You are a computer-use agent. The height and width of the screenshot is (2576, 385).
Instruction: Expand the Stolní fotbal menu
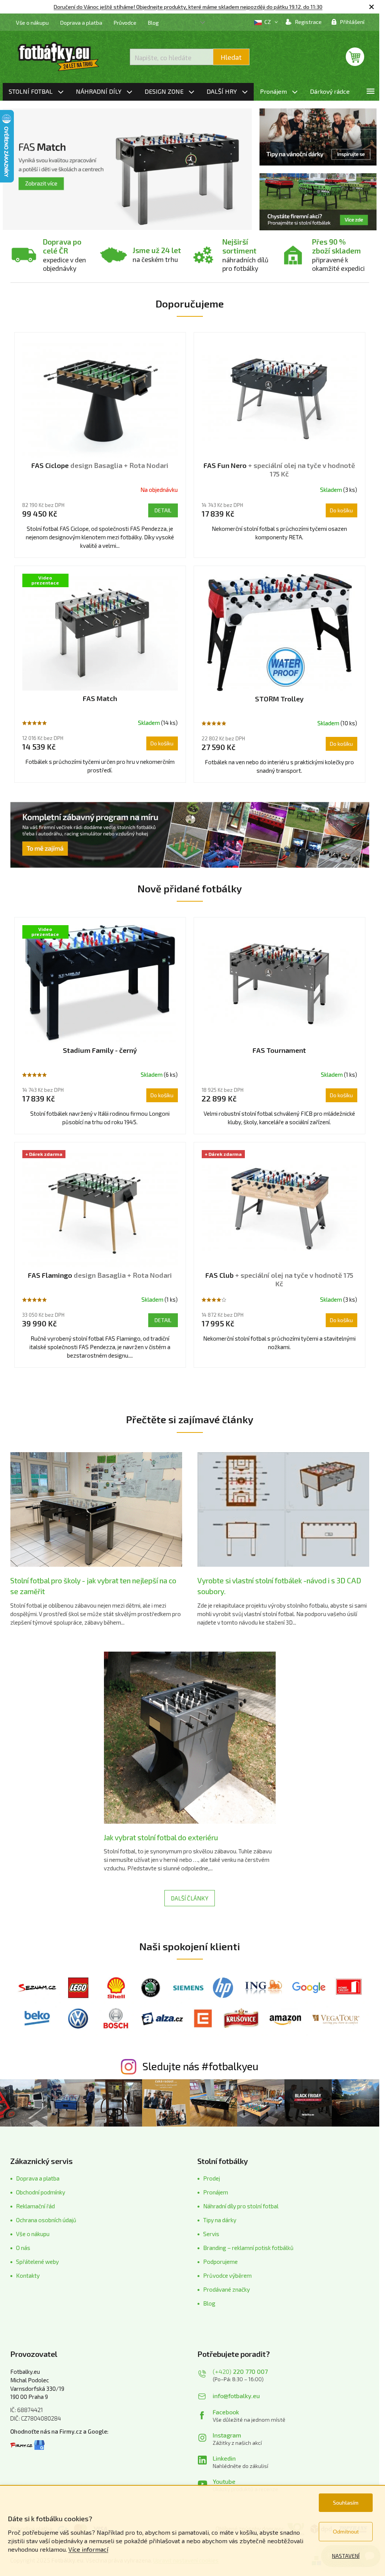pyautogui.click(x=36, y=92)
